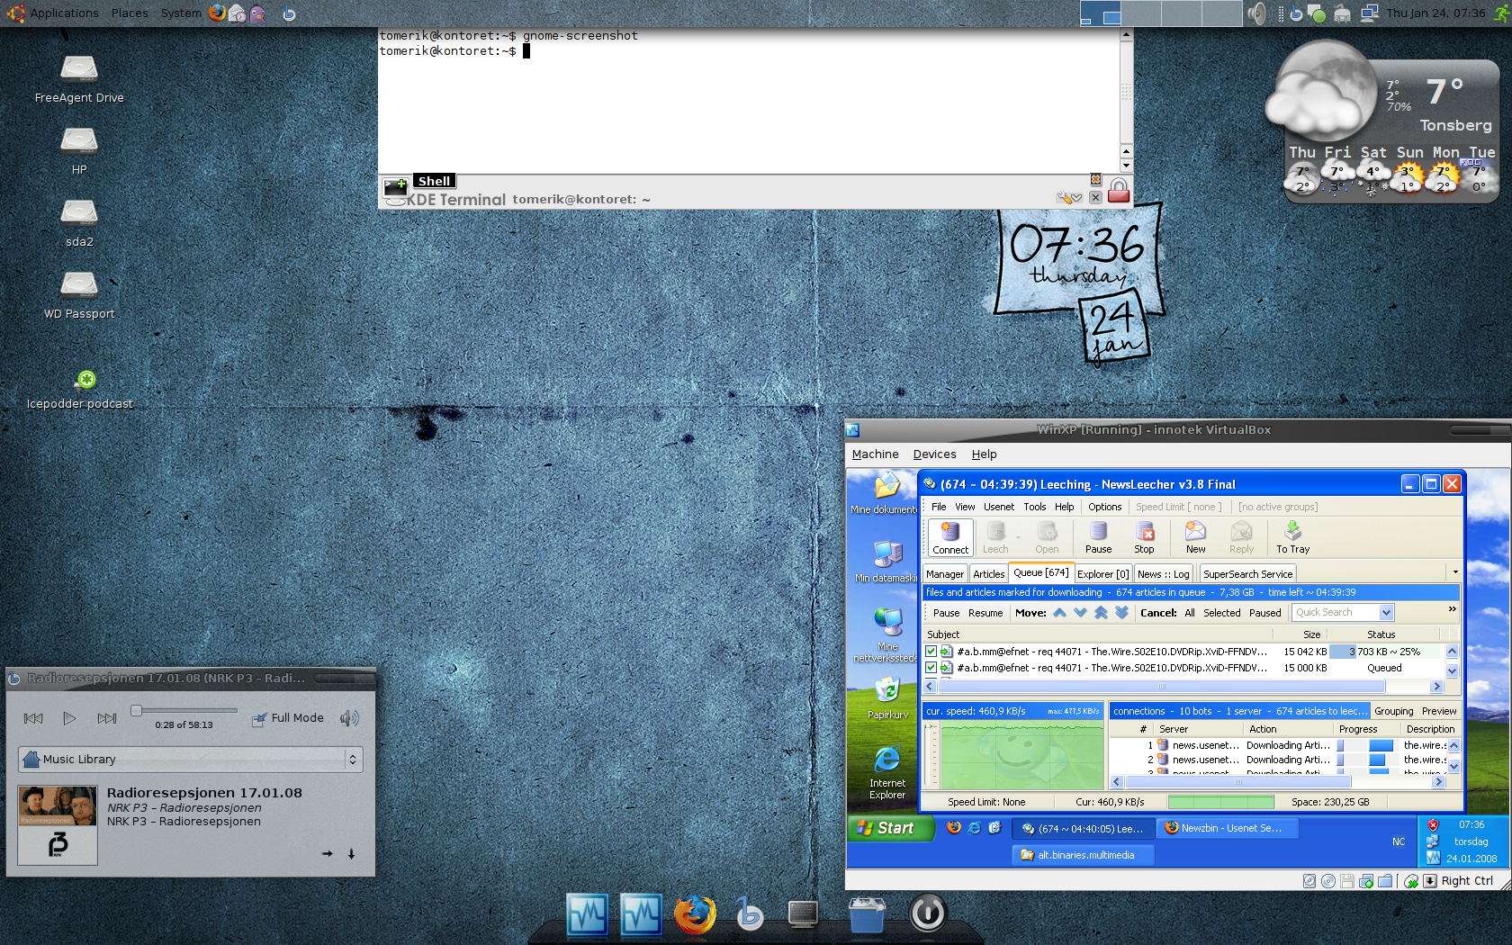Image resolution: width=1512 pixels, height=945 pixels.
Task: Click Firefox launcher in top GNOME panel
Action: pos(217,13)
